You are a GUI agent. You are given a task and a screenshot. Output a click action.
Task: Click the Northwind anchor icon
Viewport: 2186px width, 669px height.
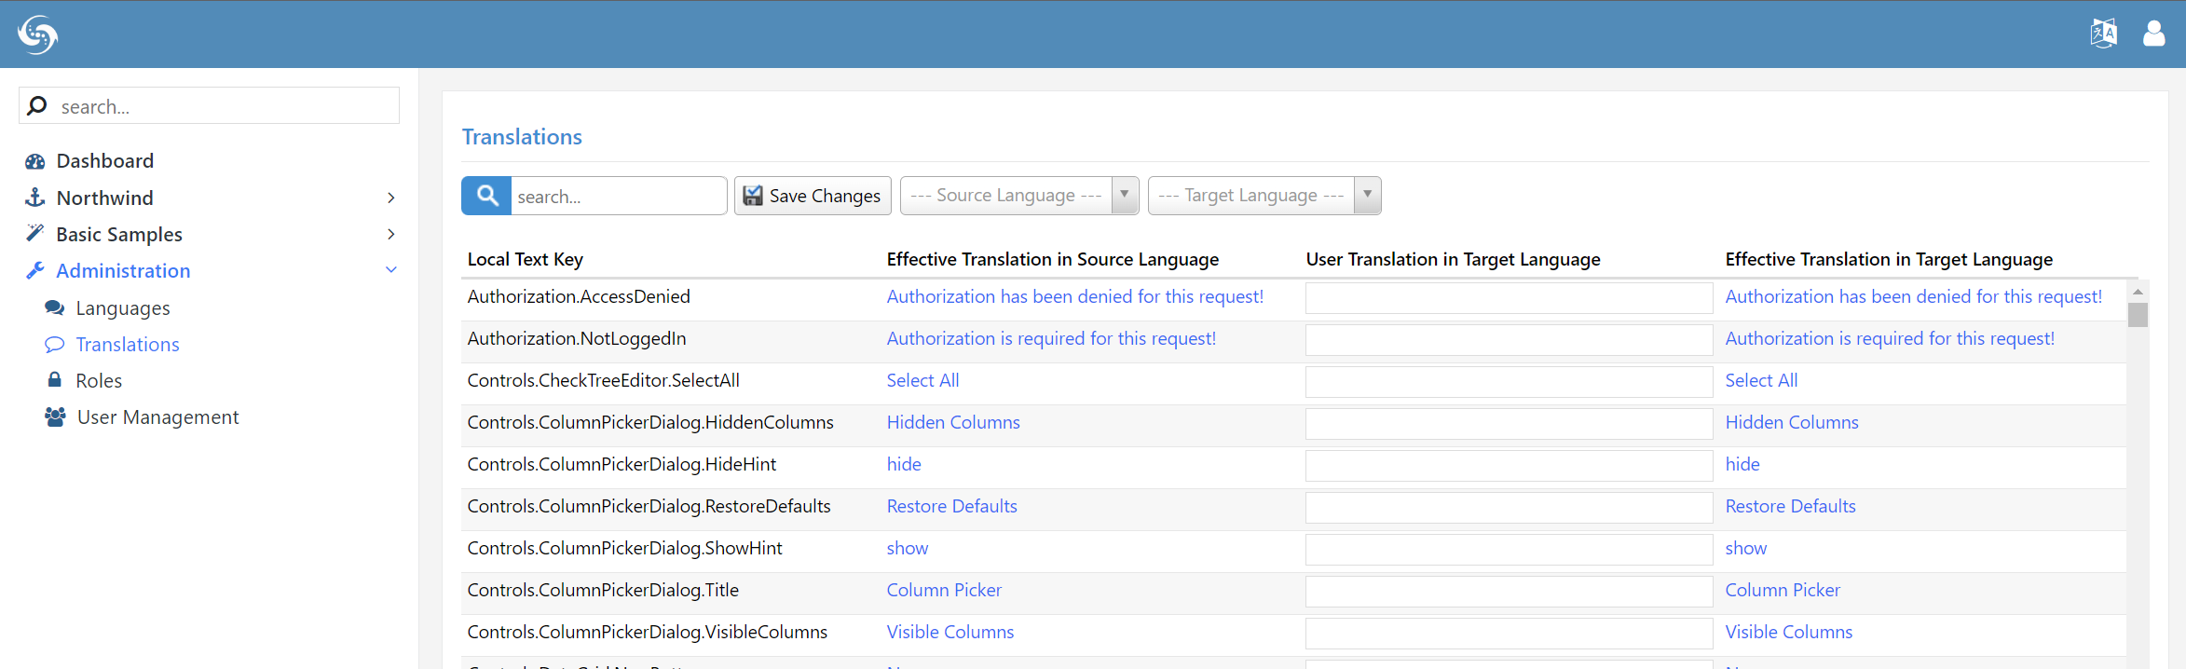click(x=35, y=198)
